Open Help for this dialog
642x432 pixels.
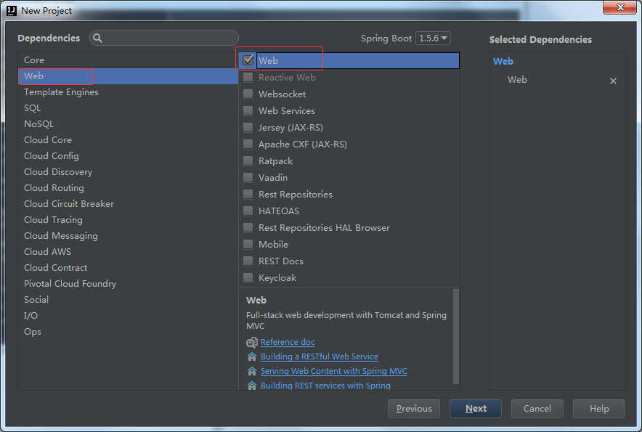click(599, 409)
